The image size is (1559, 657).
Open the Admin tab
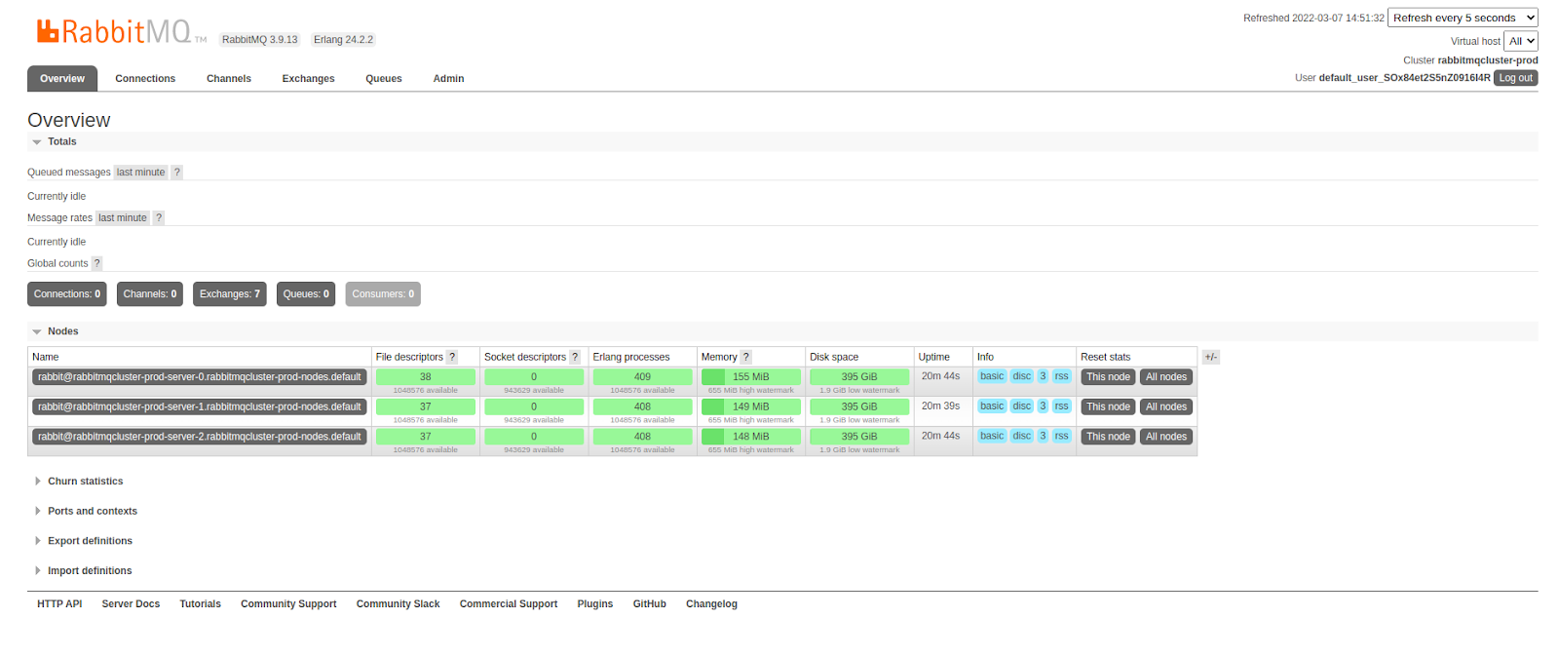coord(448,78)
